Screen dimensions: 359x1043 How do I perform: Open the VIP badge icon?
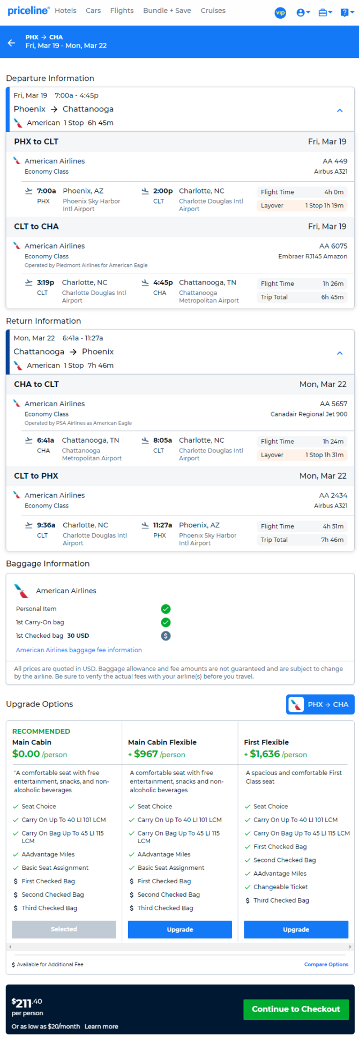coord(280,12)
